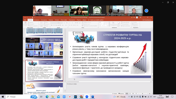Open the Text Direction (Напрямок тексту) dropdown

[86, 22]
